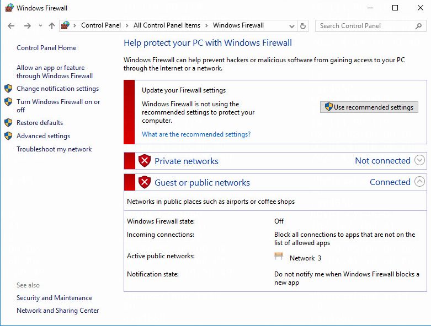Click the Network 3 bench icon

click(x=279, y=257)
